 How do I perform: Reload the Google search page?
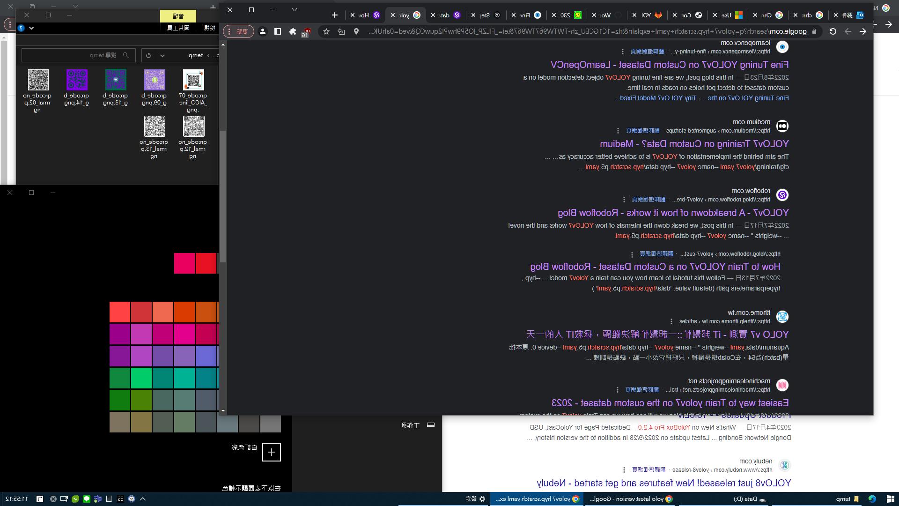tap(833, 31)
